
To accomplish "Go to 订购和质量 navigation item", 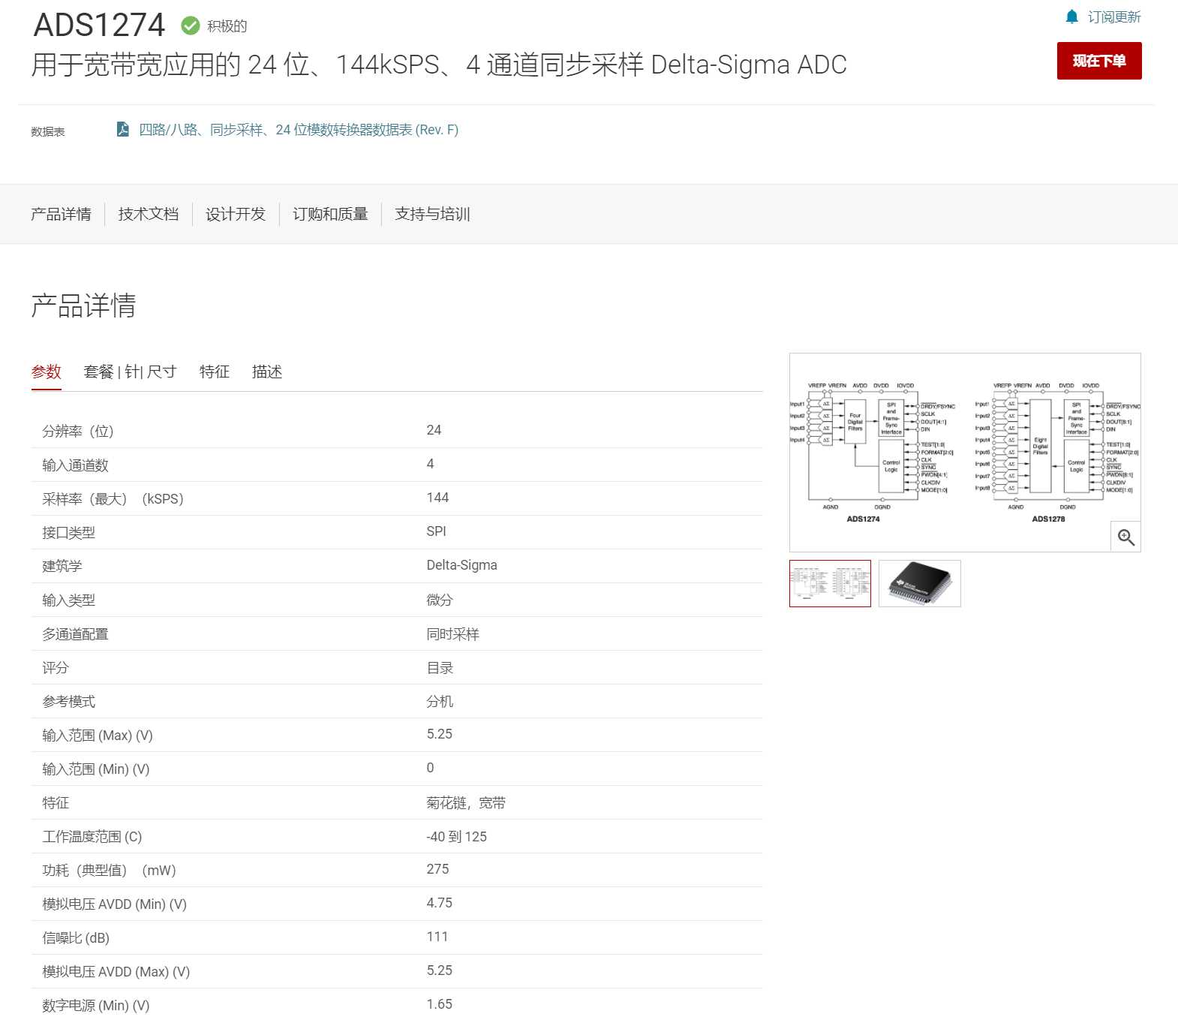I will pyautogui.click(x=330, y=214).
